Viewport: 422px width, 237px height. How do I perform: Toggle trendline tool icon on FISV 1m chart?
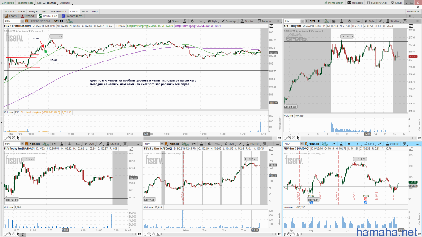click(x=271, y=26)
